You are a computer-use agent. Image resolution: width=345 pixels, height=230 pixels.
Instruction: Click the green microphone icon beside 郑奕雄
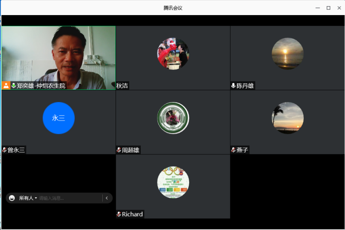pyautogui.click(x=13, y=86)
